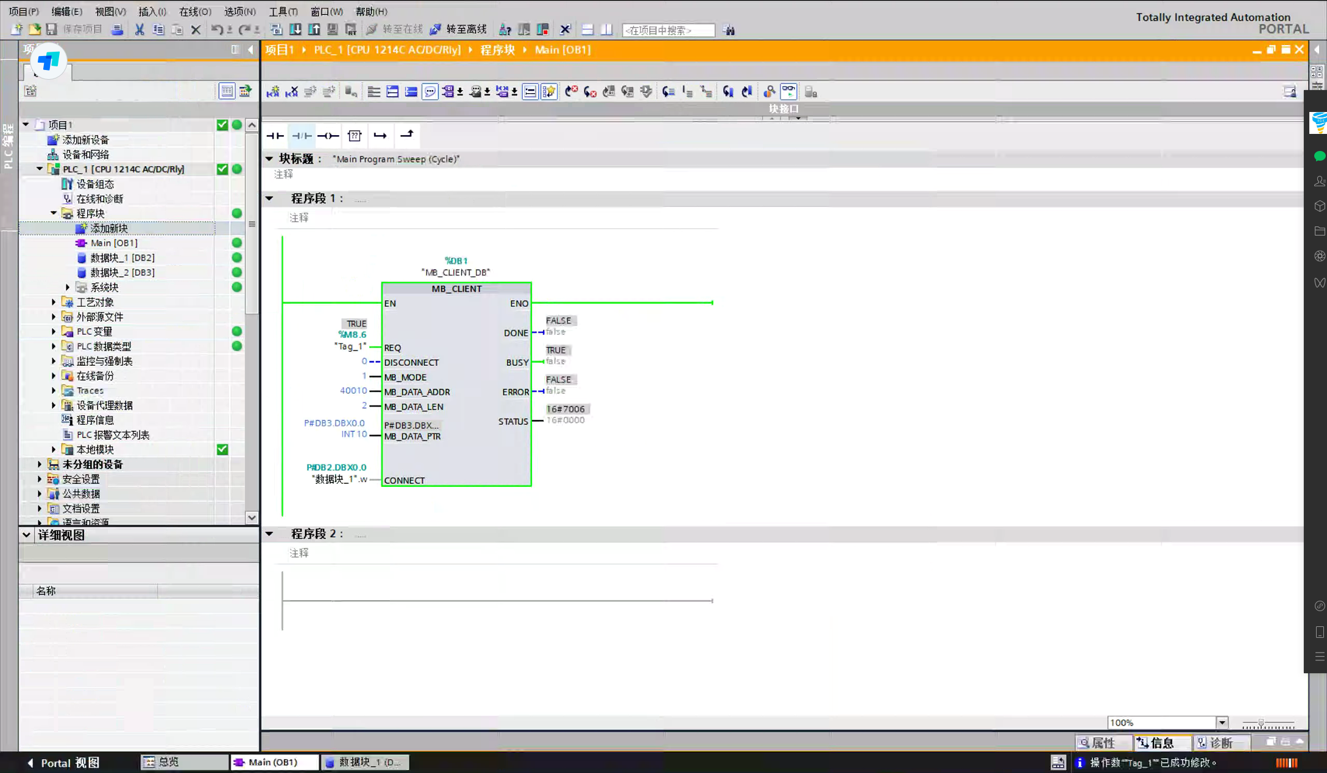
Task: Click the upload from device icon
Action: tap(314, 29)
